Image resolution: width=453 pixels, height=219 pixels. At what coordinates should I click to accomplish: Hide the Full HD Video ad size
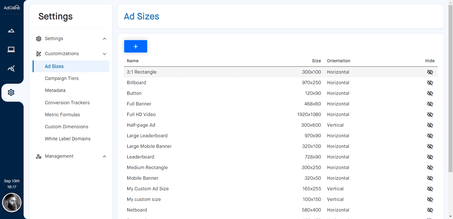coord(430,114)
